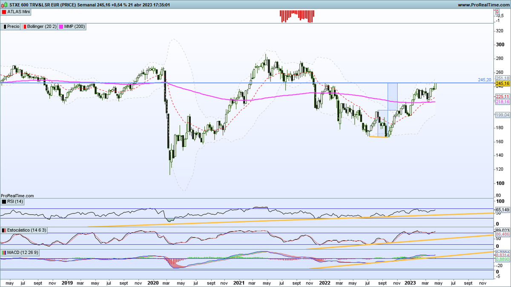Image resolution: width=511 pixels, height=287 pixels.
Task: Click the orange trendline in RSI panel
Action: (x=290, y=219)
